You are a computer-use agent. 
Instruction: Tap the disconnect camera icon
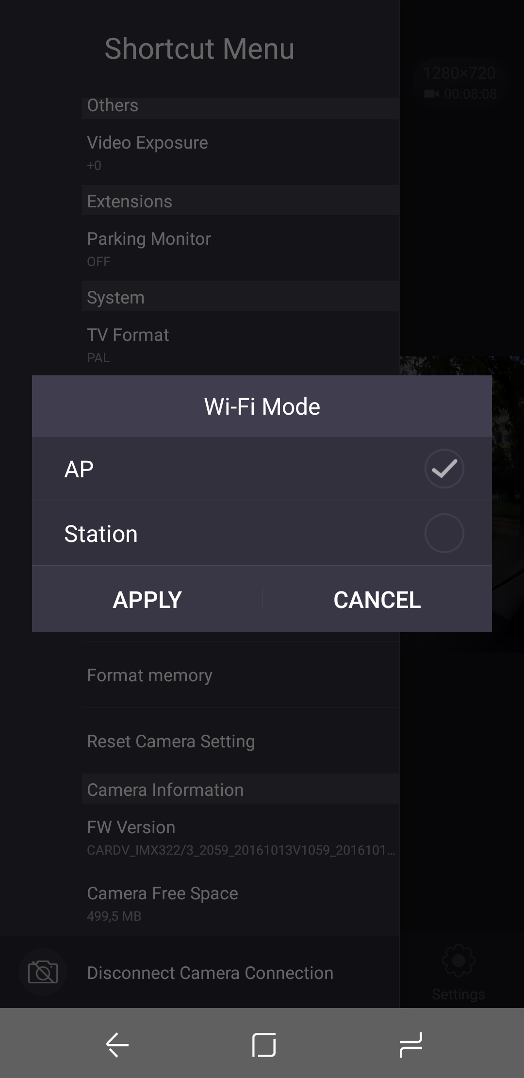tap(43, 972)
